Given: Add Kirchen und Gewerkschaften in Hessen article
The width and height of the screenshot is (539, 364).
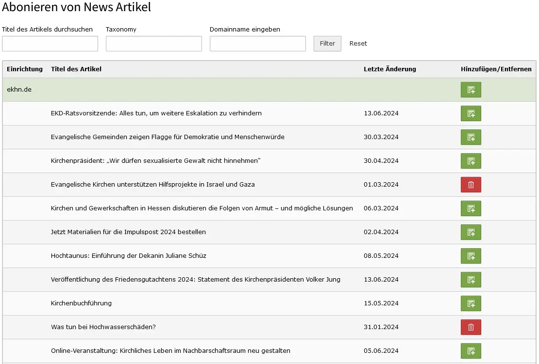Looking at the screenshot, I should point(471,208).
